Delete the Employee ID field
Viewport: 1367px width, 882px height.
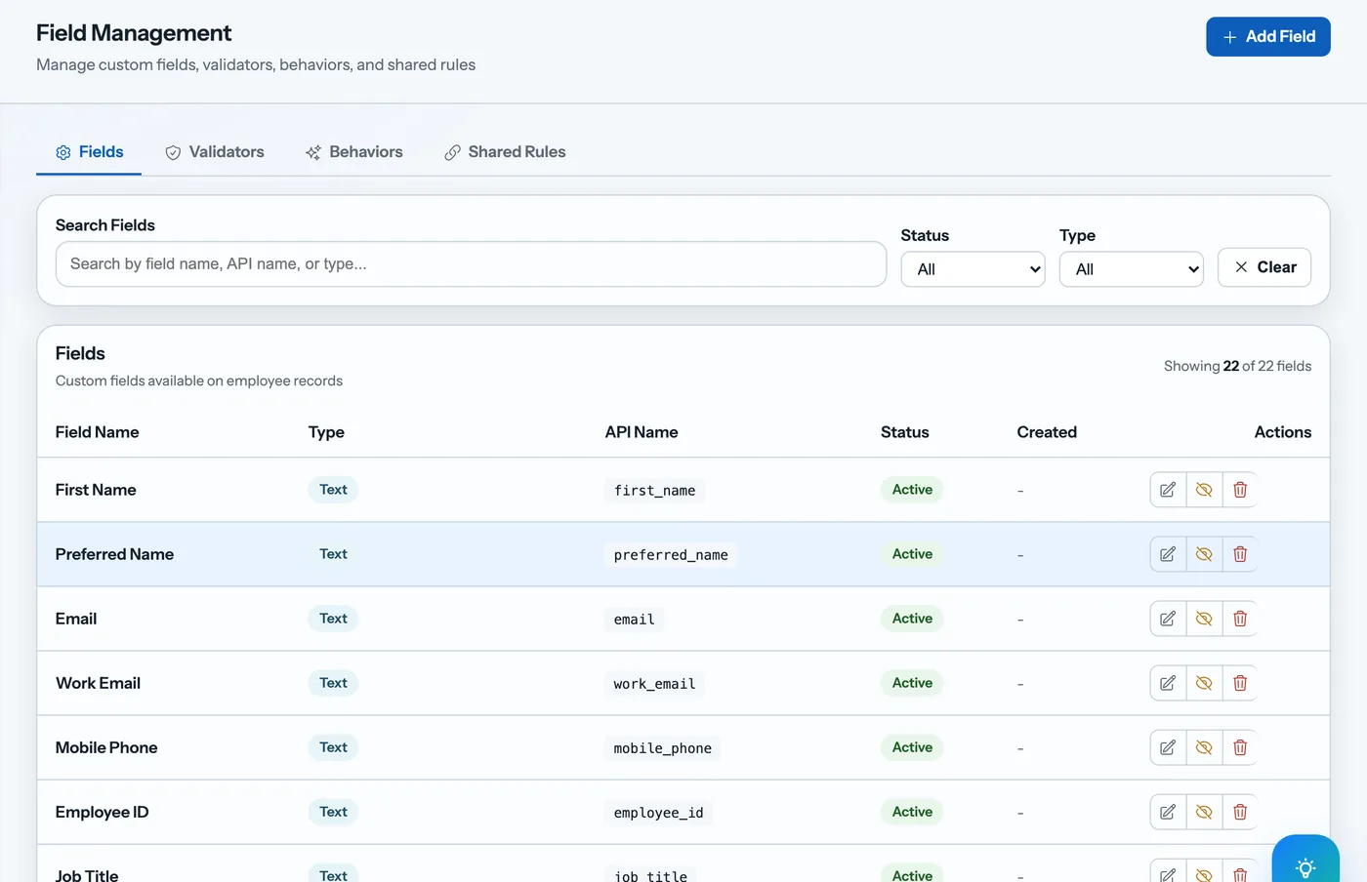click(x=1240, y=812)
